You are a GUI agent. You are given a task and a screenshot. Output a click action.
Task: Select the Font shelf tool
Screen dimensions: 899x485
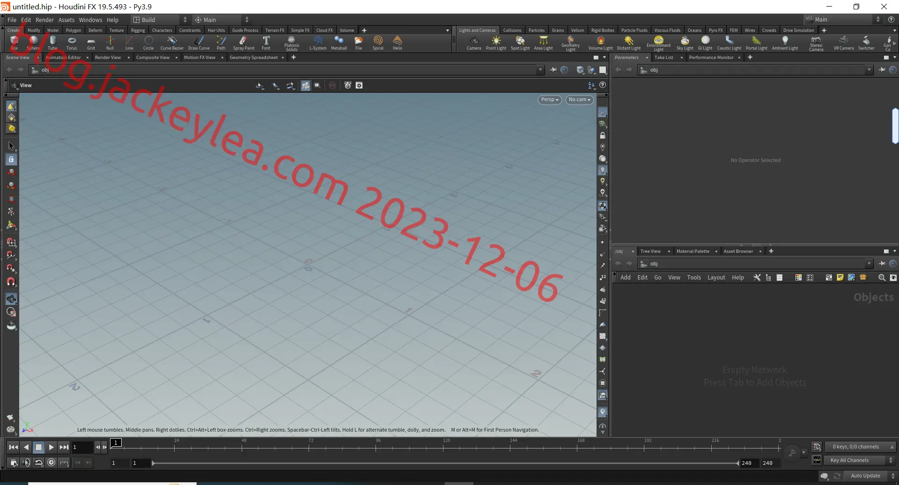point(266,43)
